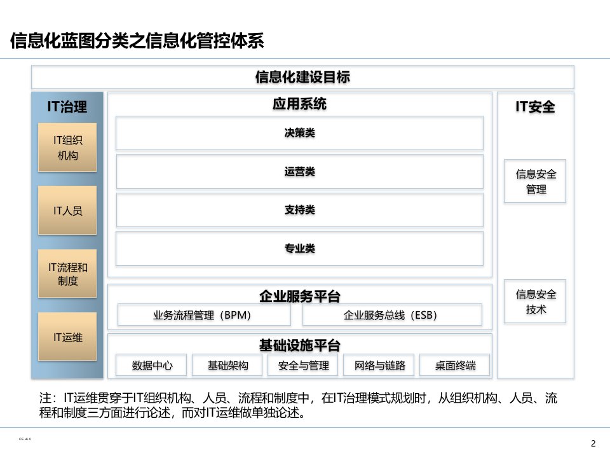Click the 运营类 application row
Screen dimensions: 610x458
299,172
